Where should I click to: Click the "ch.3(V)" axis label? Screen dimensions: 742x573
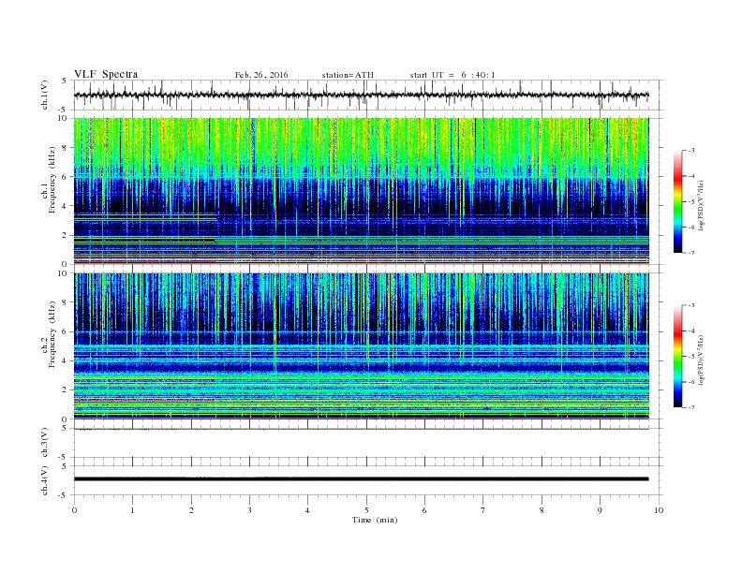tap(45, 443)
